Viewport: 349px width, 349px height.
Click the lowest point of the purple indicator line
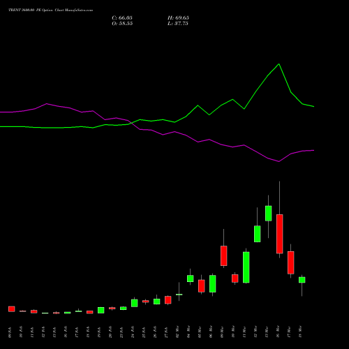[x=279, y=161]
